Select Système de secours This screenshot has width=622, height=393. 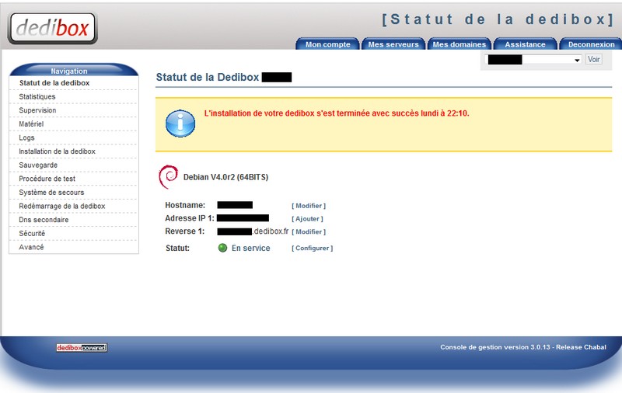pos(51,192)
